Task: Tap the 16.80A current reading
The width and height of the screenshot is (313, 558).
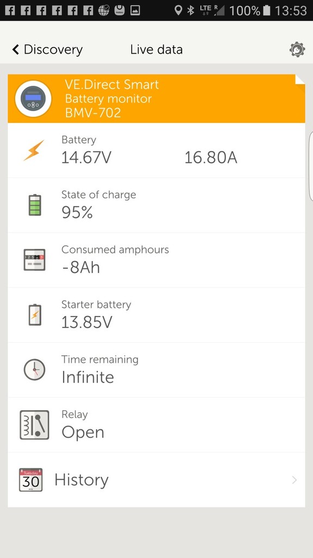Action: pyautogui.click(x=211, y=157)
